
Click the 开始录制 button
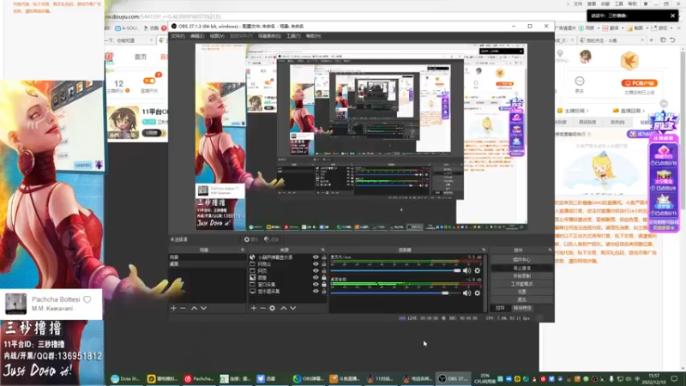521,275
